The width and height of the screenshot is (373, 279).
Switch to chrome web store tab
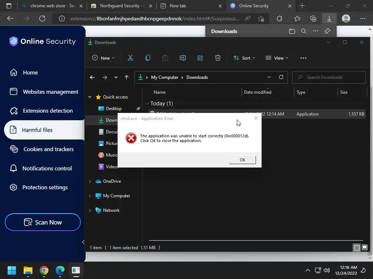click(52, 6)
